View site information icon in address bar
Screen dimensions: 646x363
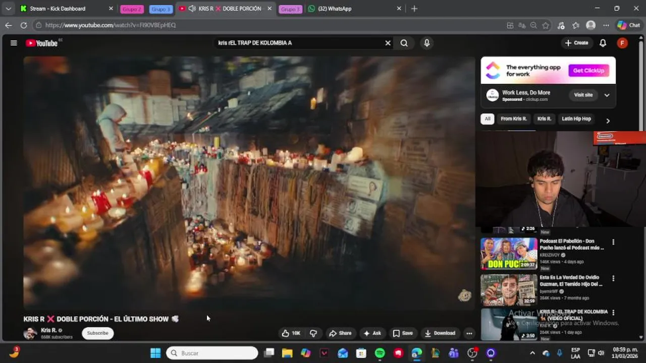click(38, 25)
